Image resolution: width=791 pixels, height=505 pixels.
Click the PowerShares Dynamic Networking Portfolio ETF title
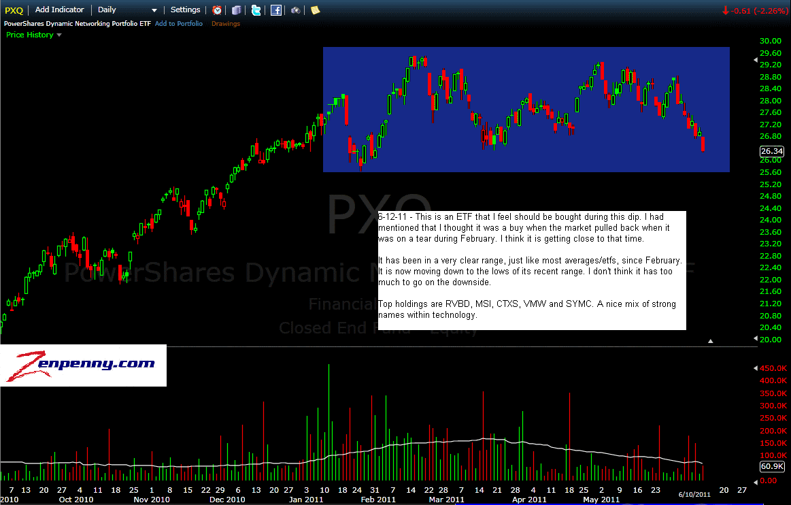tap(77, 24)
